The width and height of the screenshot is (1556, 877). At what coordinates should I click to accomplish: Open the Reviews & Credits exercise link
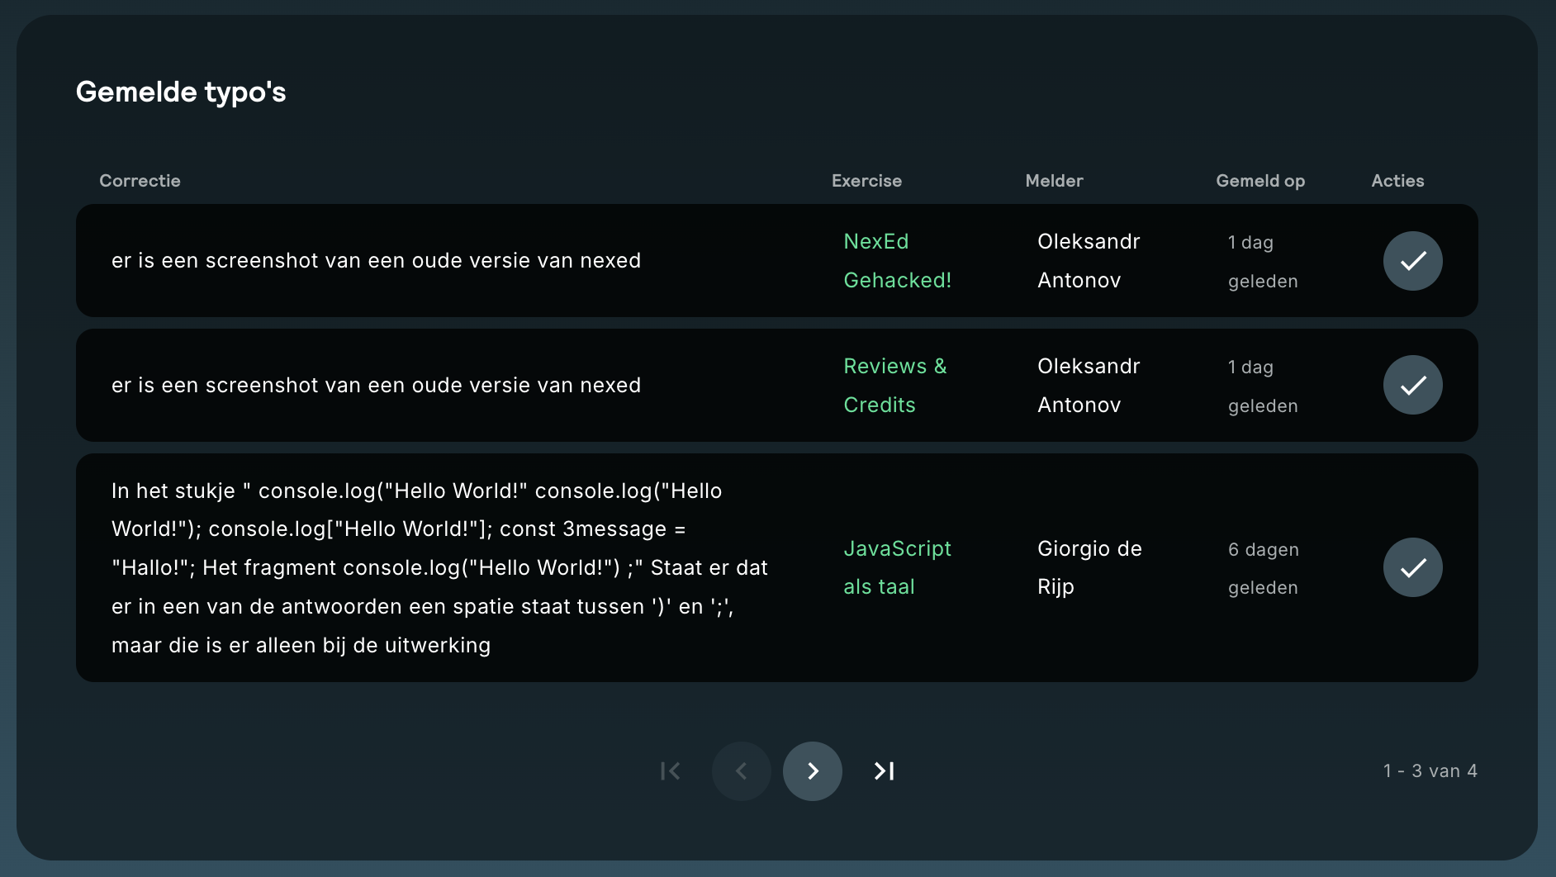[894, 386]
